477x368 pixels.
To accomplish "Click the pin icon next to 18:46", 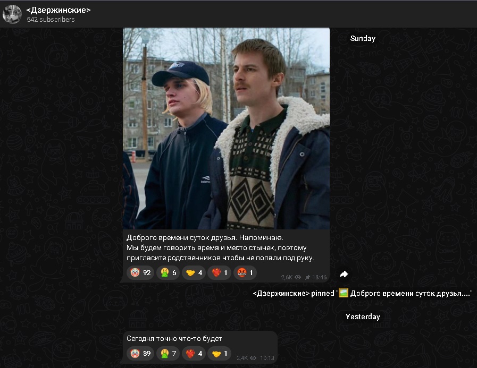I will coord(307,277).
